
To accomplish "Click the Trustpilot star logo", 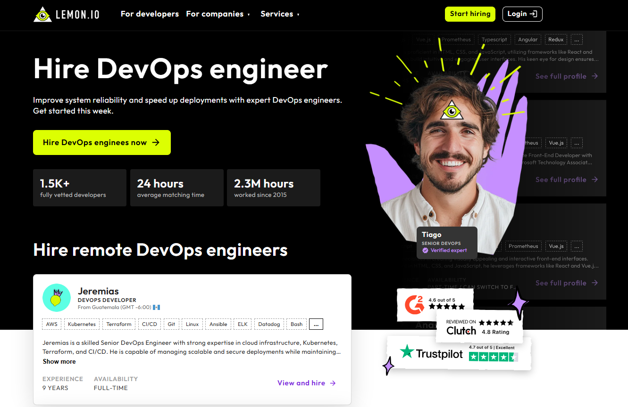I will click(x=406, y=351).
